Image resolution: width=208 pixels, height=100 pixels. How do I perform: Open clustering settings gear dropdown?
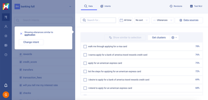coord(174,37)
